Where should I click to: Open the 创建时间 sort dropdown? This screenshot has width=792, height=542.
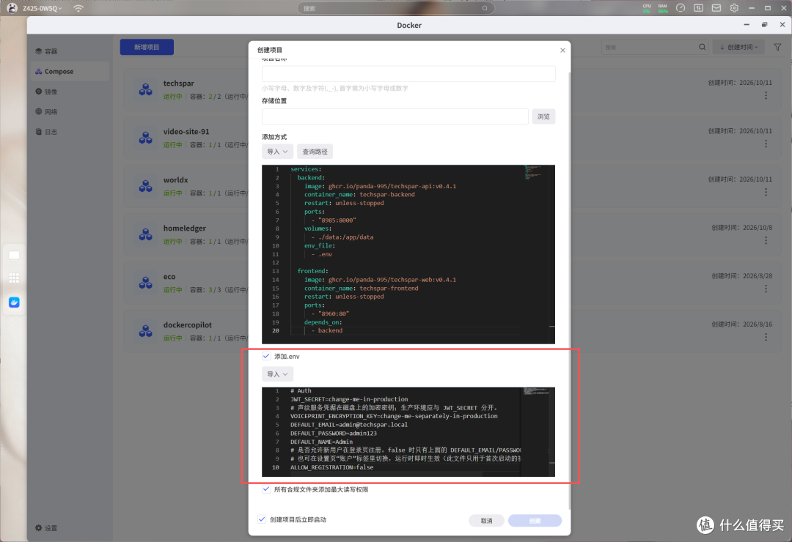click(x=738, y=47)
